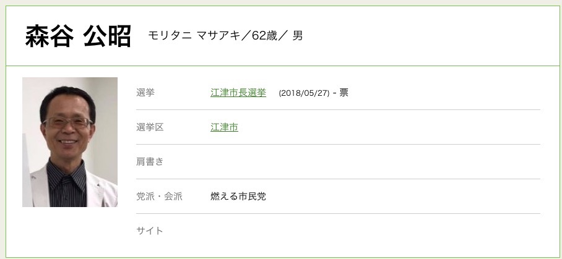
Task: Click the vote count text "- 票"
Action: click(341, 93)
